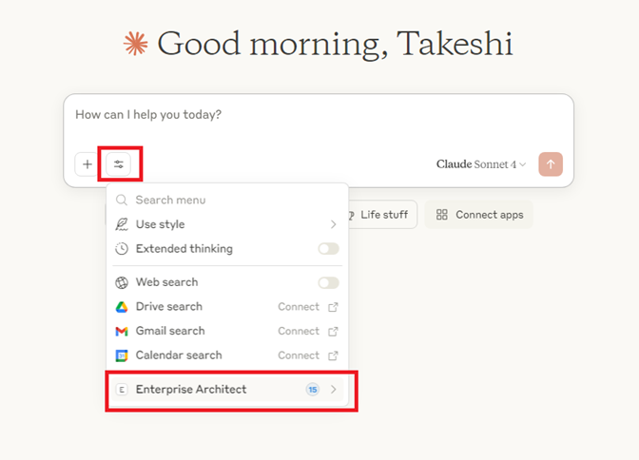Image resolution: width=639 pixels, height=460 pixels.
Task: Click external link icon for Gmail search
Action: point(333,332)
